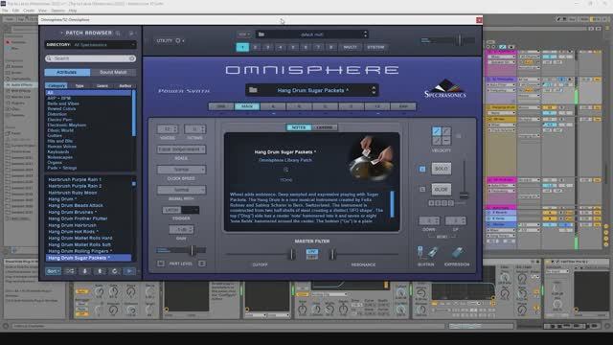Open the Type column dropdown
The height and width of the screenshot is (345, 613).
79,85
